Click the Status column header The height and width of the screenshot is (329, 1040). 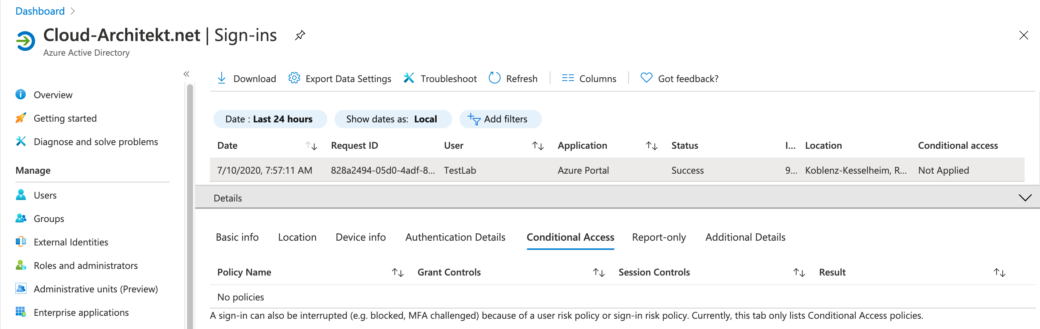point(684,145)
